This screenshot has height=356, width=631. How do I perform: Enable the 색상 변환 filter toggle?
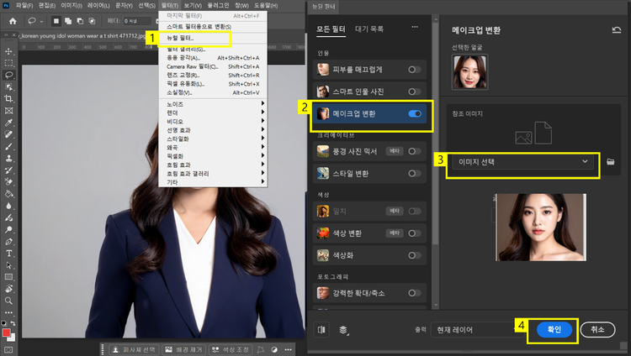pos(415,233)
